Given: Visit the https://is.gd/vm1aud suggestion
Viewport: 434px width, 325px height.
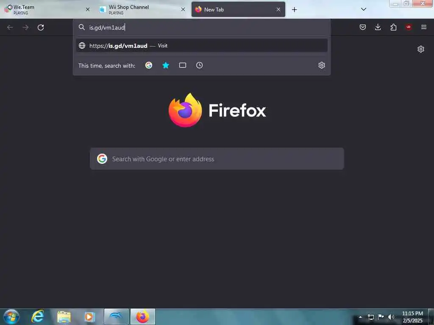Looking at the screenshot, I should click(201, 46).
